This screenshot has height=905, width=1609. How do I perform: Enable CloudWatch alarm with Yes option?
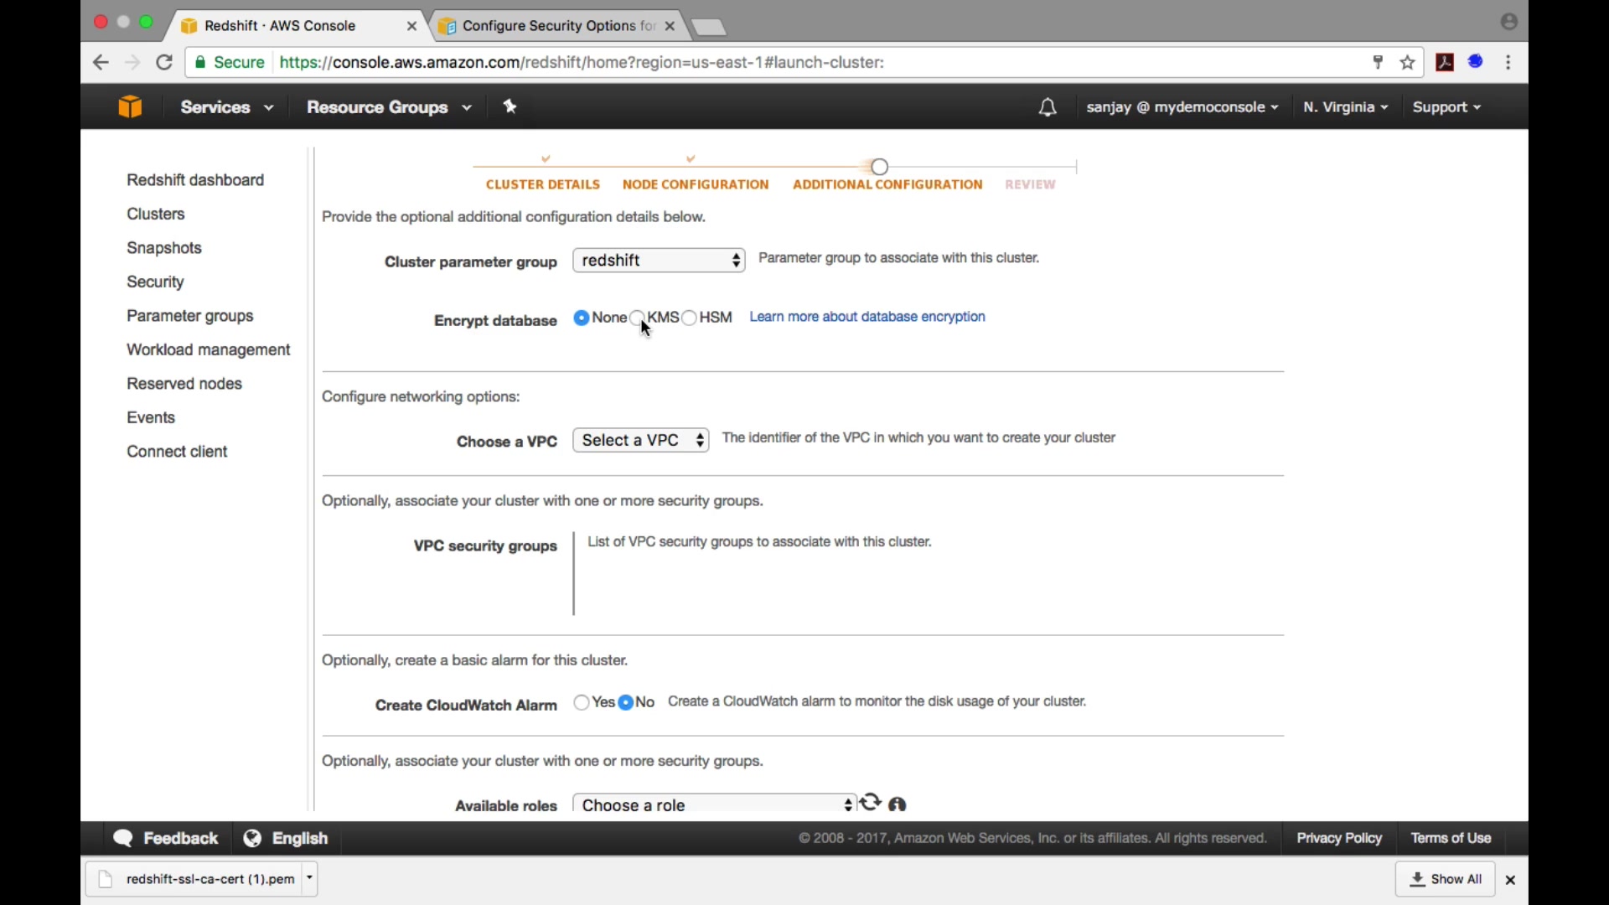(582, 703)
